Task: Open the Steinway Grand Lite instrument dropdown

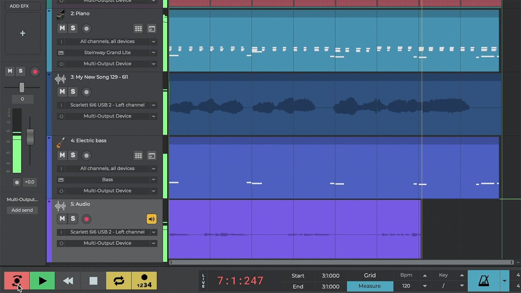Action: [x=107, y=52]
